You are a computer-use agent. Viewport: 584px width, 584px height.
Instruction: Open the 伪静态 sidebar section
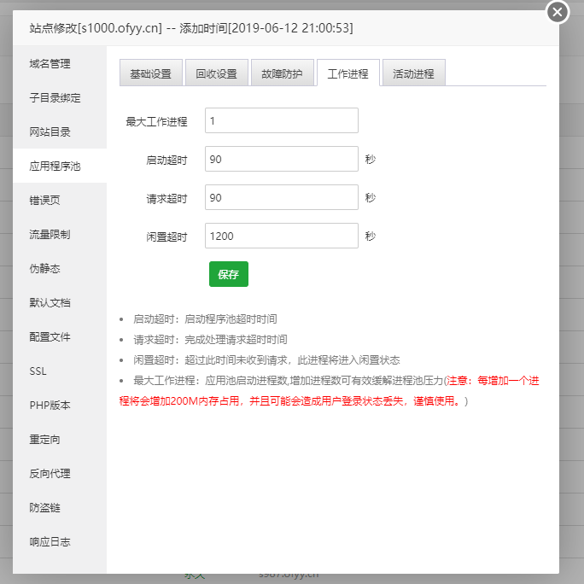pos(60,269)
